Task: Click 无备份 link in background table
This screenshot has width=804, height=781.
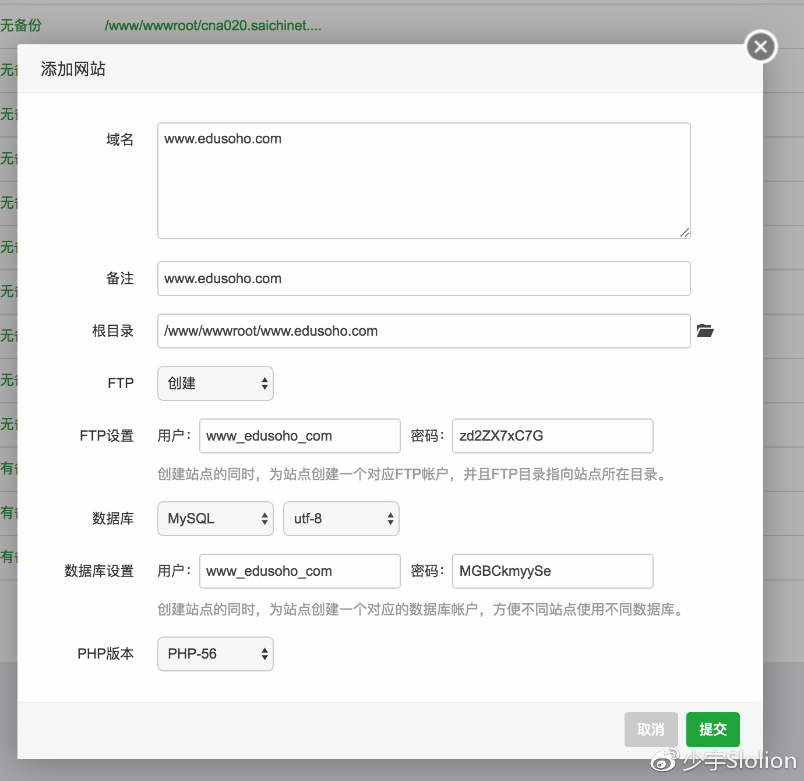Action: (x=21, y=26)
